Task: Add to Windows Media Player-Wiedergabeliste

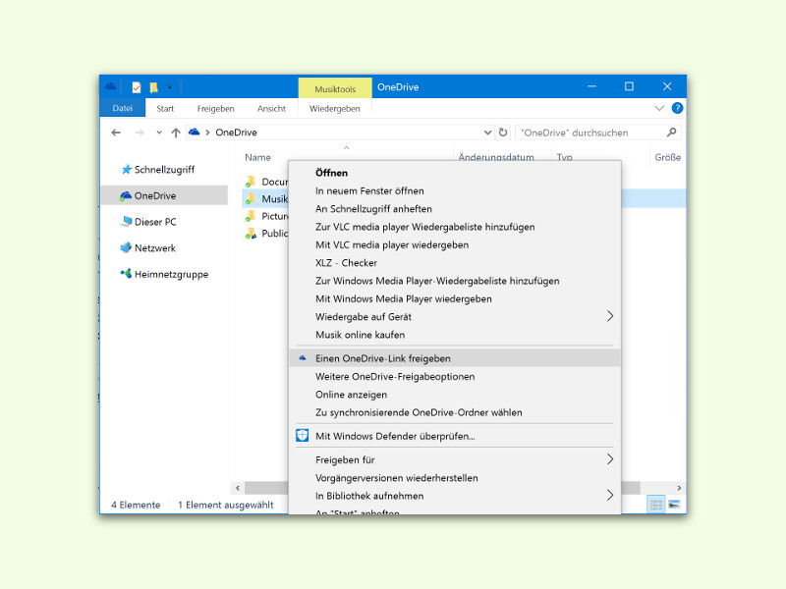Action: click(455, 281)
